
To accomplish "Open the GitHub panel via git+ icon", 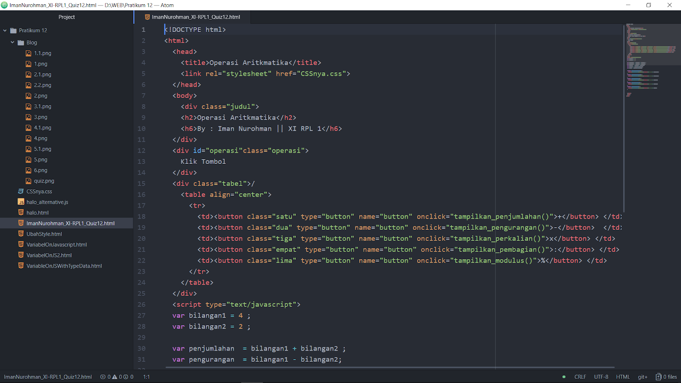I will 642,377.
